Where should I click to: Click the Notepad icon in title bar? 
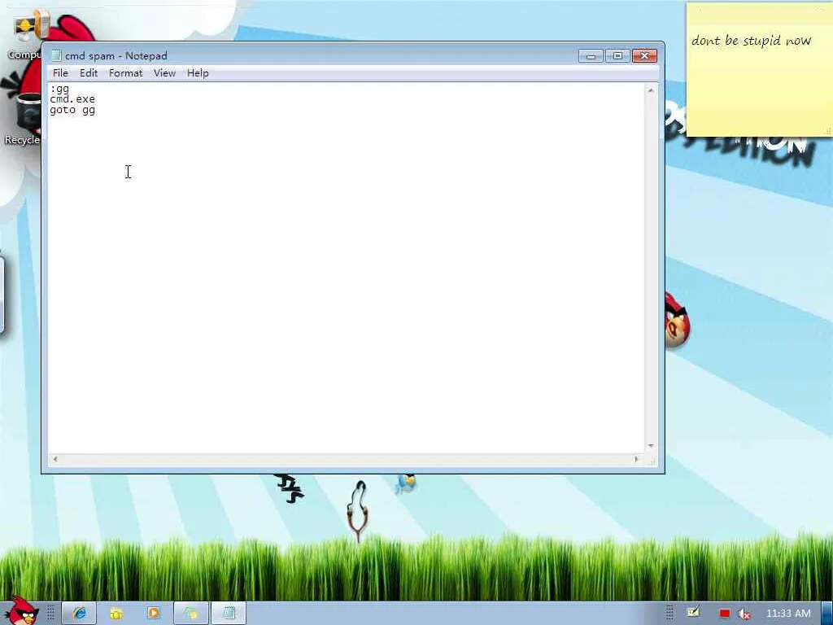click(56, 55)
